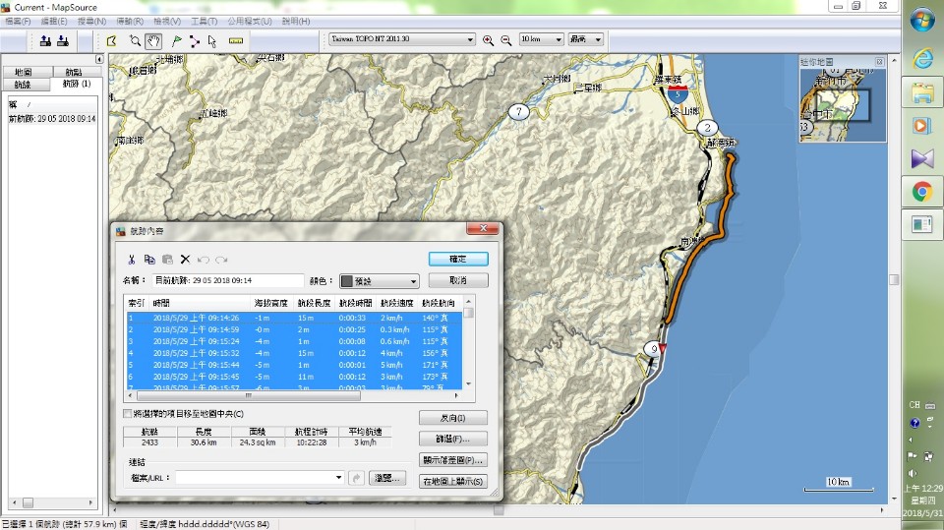Click the Zoom Out magnifier button
This screenshot has height=530, width=944.
tap(505, 40)
